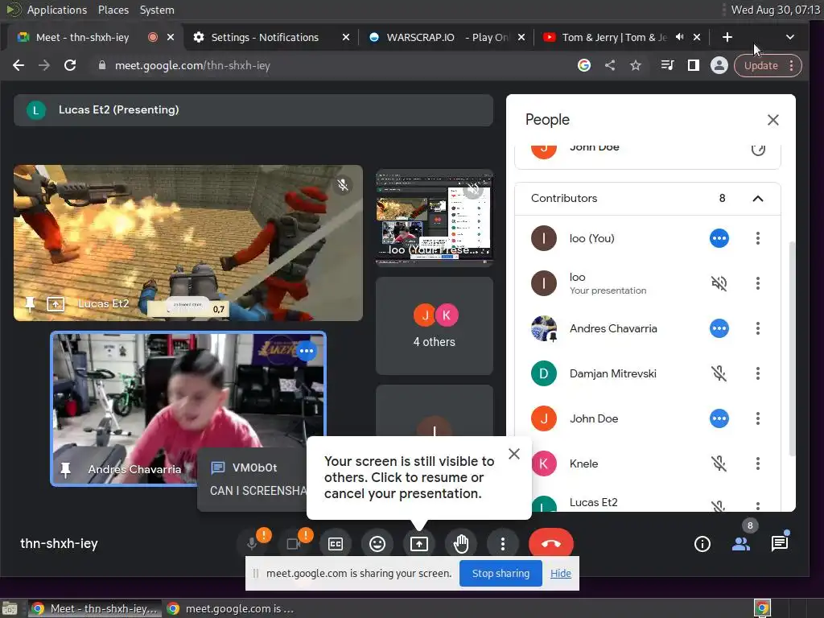Go back in browser
The image size is (824, 618).
[19, 65]
